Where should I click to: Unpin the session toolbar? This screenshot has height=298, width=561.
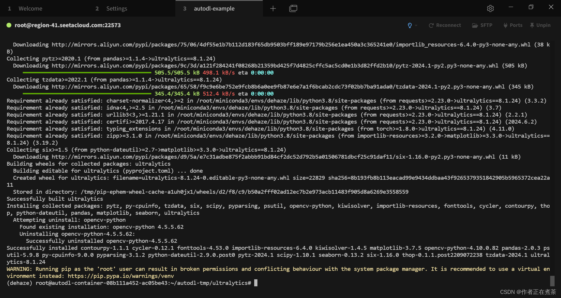540,25
